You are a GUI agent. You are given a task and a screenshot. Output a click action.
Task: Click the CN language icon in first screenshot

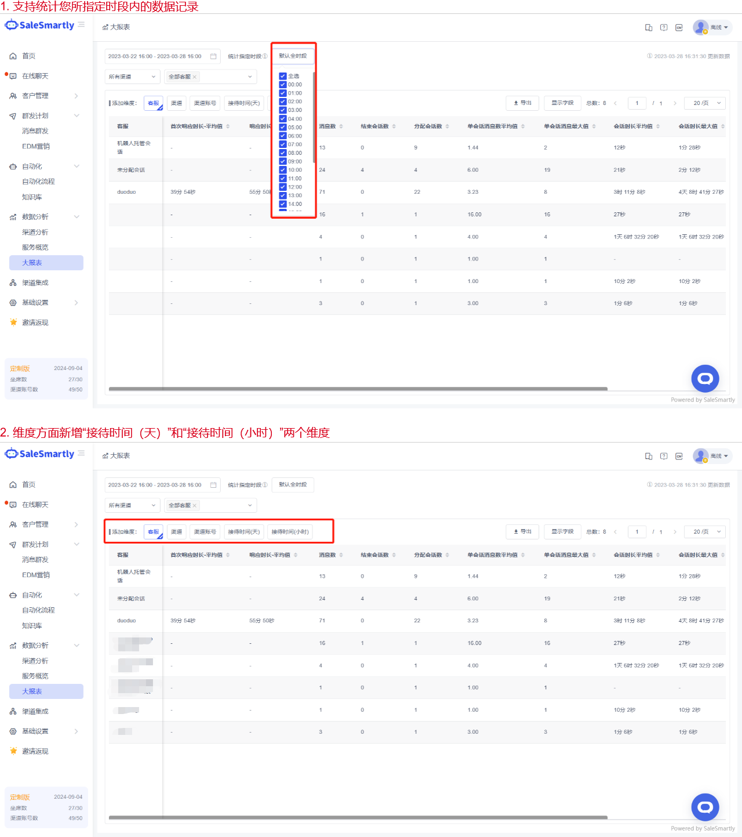point(679,28)
